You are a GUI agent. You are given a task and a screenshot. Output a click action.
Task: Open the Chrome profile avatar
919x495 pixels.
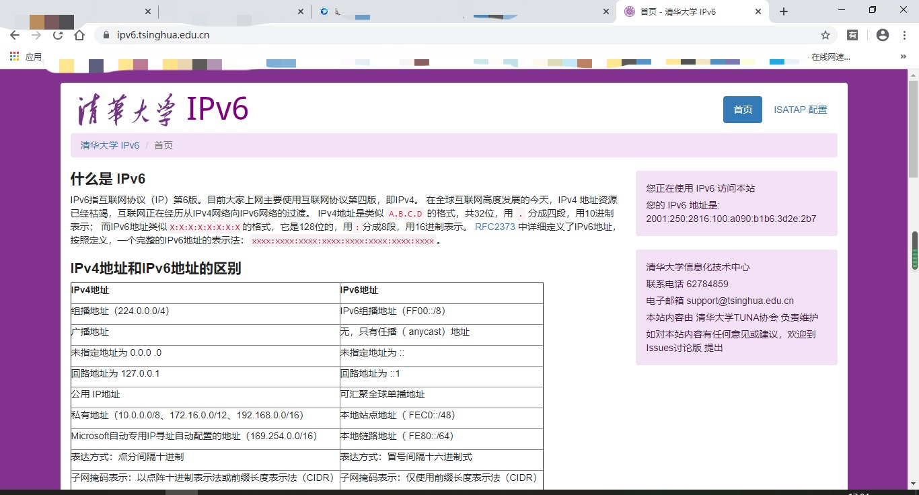pos(883,35)
